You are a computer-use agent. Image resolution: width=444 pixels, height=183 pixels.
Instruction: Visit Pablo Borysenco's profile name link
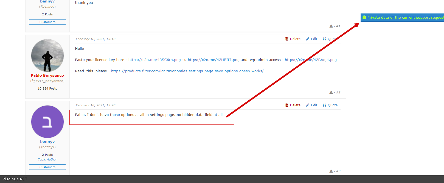pyautogui.click(x=47, y=76)
